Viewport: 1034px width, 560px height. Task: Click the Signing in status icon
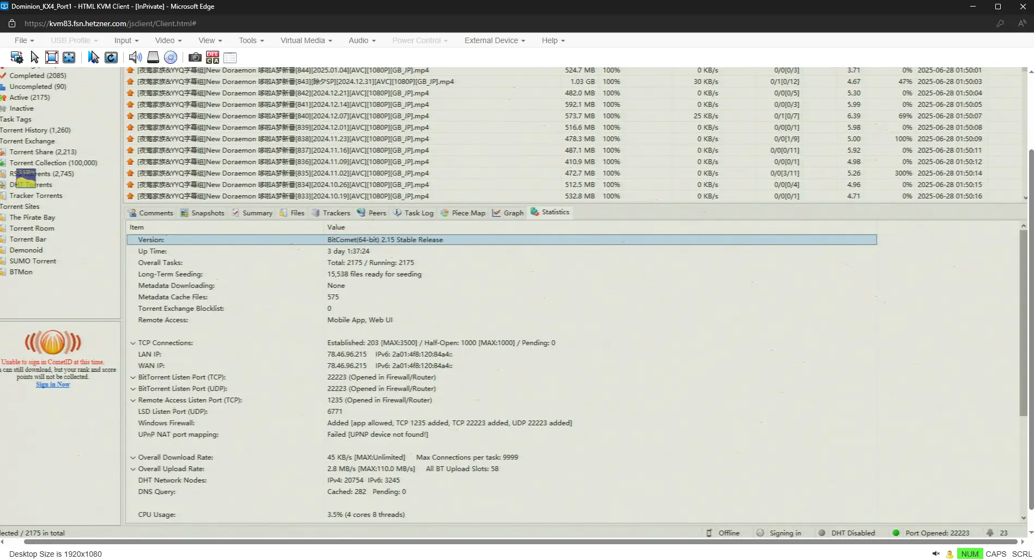[x=760, y=533]
